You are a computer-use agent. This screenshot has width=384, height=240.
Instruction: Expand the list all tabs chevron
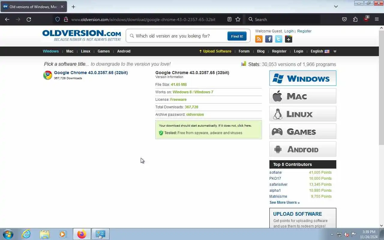(x=336, y=7)
